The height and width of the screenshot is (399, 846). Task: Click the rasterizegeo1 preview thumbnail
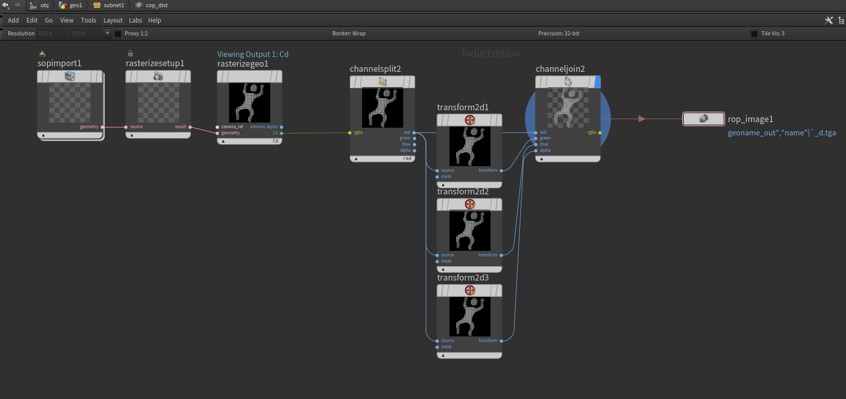[x=249, y=103]
